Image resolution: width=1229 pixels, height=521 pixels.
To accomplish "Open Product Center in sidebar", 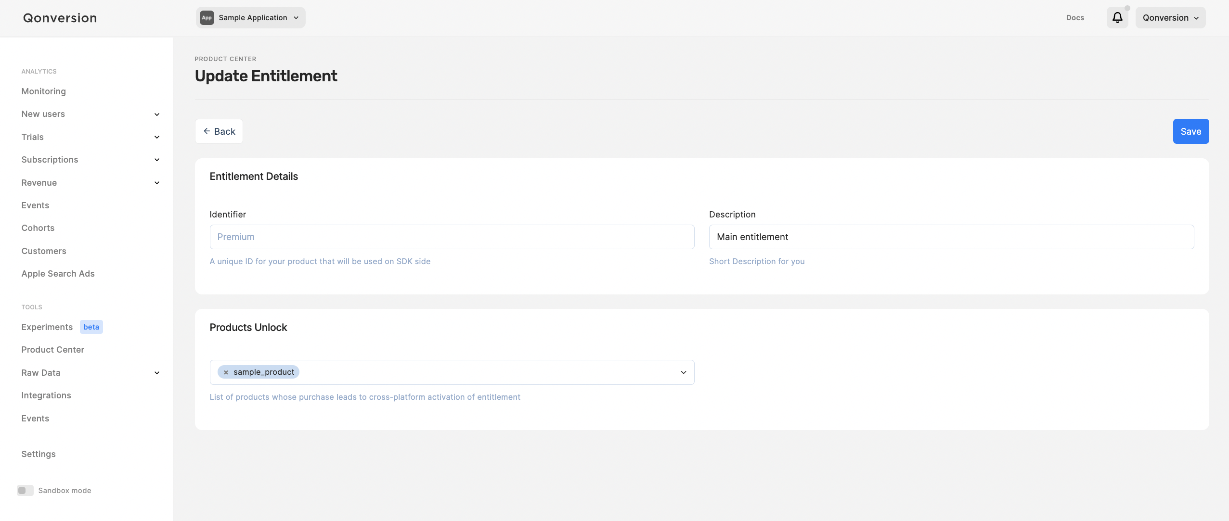I will pyautogui.click(x=53, y=350).
